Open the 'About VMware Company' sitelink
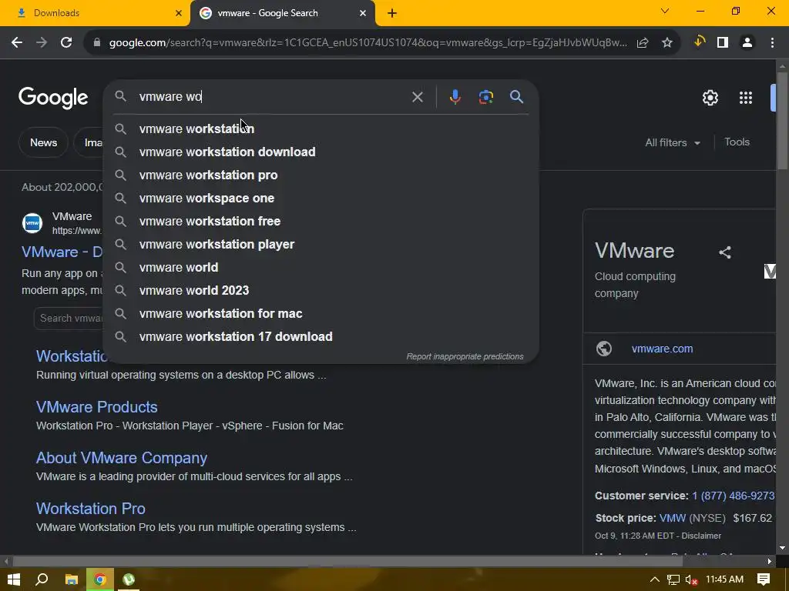This screenshot has width=789, height=591. tap(121, 458)
